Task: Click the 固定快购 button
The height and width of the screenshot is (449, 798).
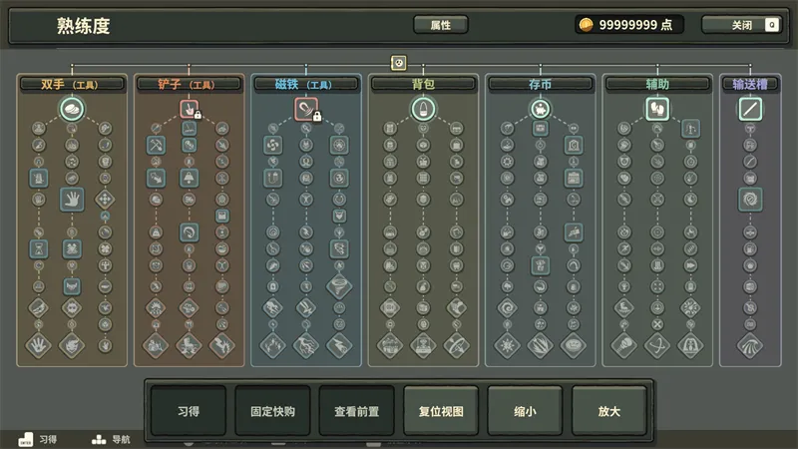Action: [272, 411]
